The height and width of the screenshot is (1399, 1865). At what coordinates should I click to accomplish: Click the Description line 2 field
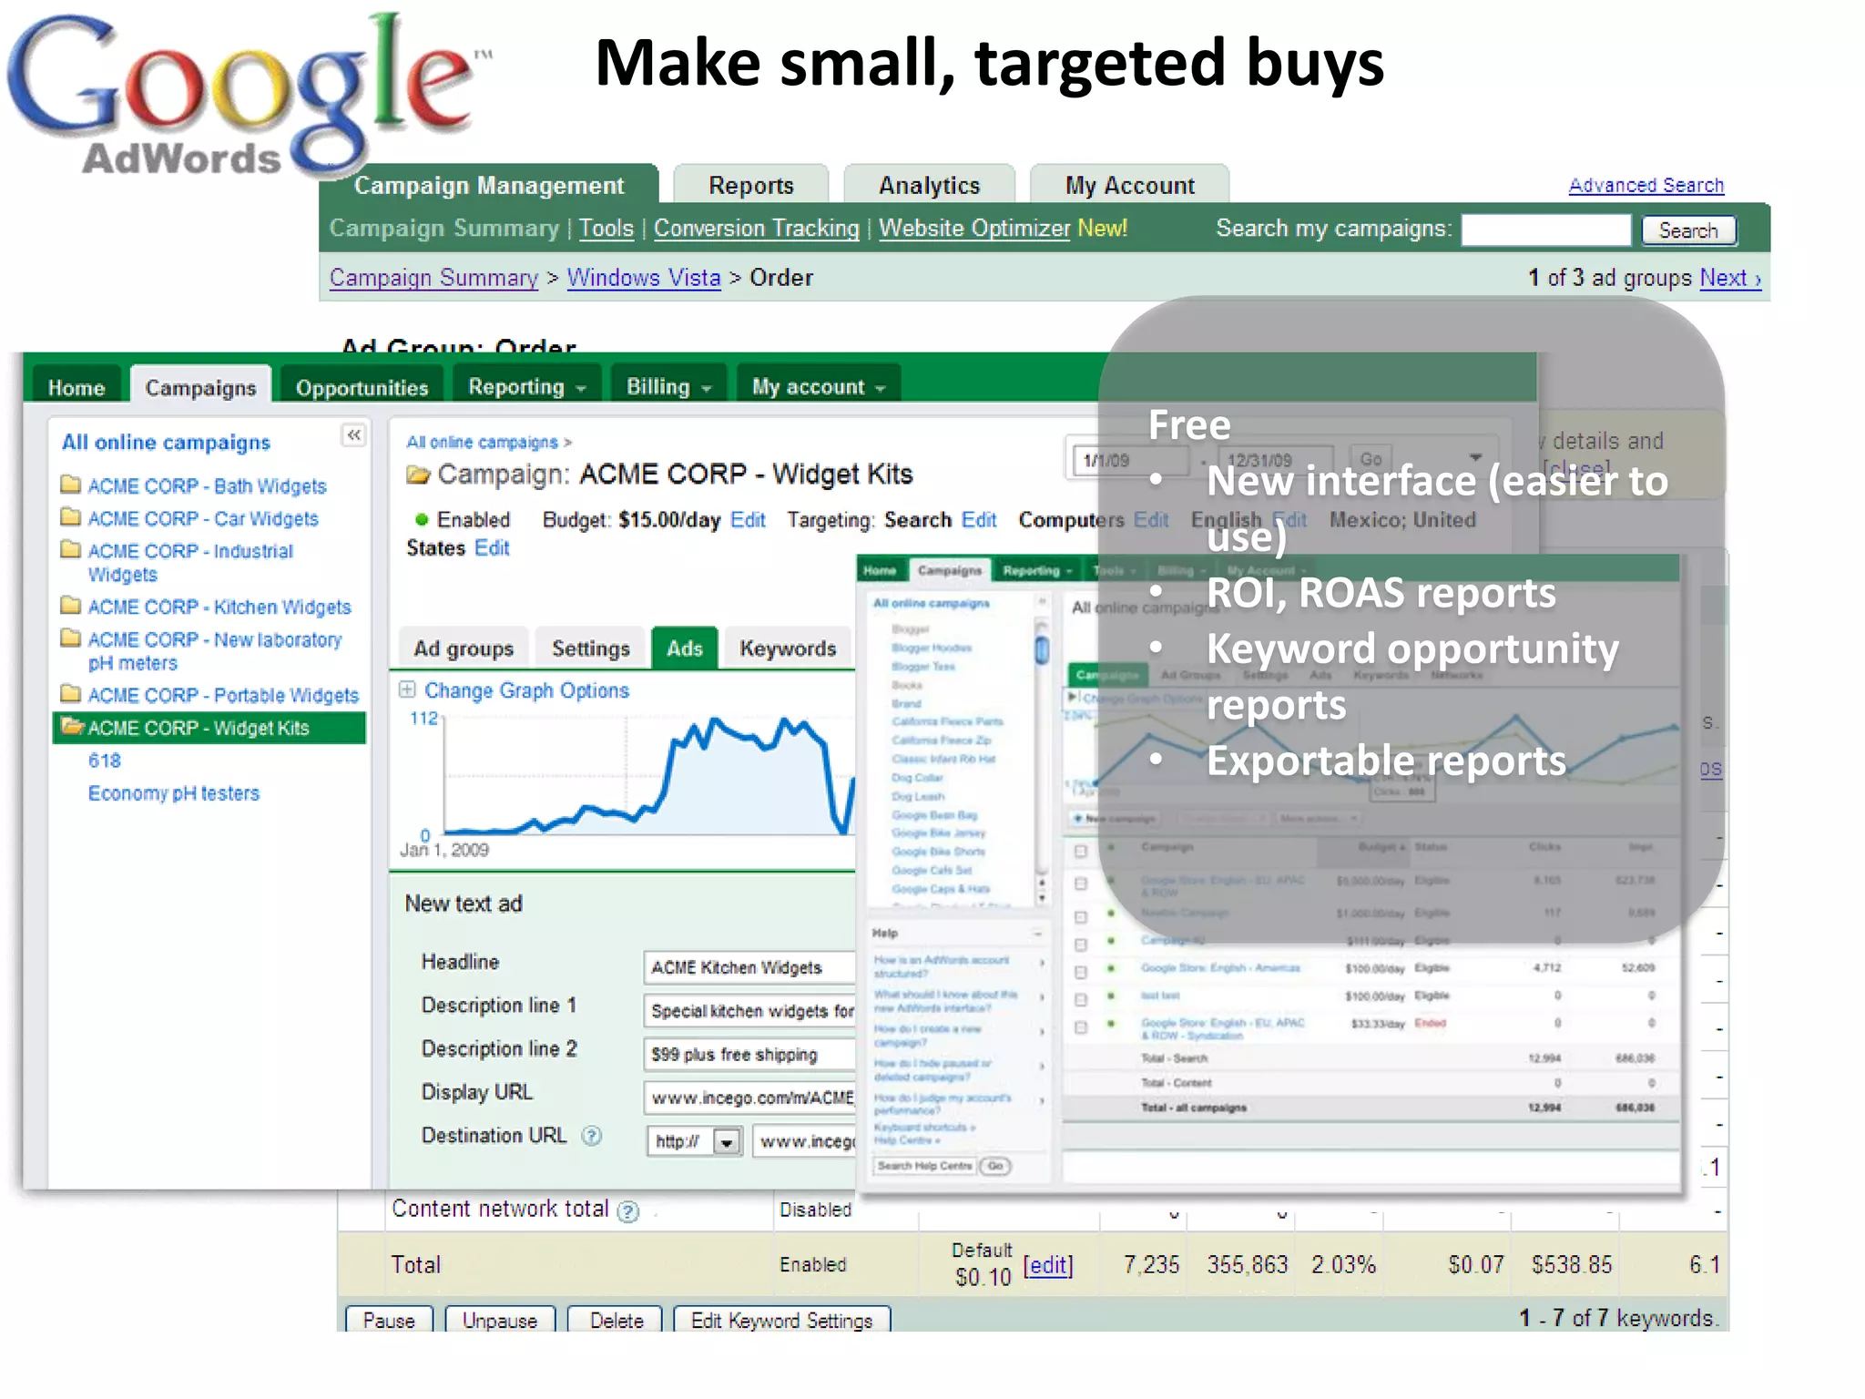pyautogui.click(x=749, y=1055)
